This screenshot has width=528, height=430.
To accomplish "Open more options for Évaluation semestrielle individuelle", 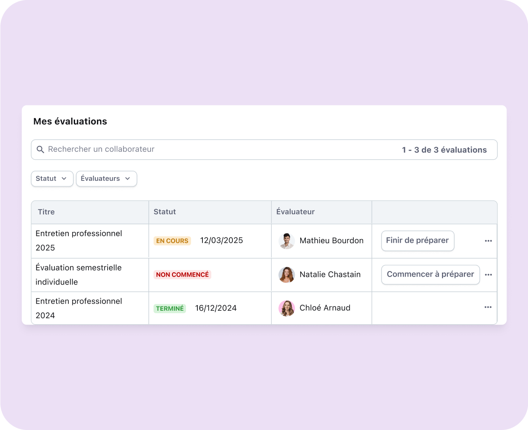I will tap(488, 274).
